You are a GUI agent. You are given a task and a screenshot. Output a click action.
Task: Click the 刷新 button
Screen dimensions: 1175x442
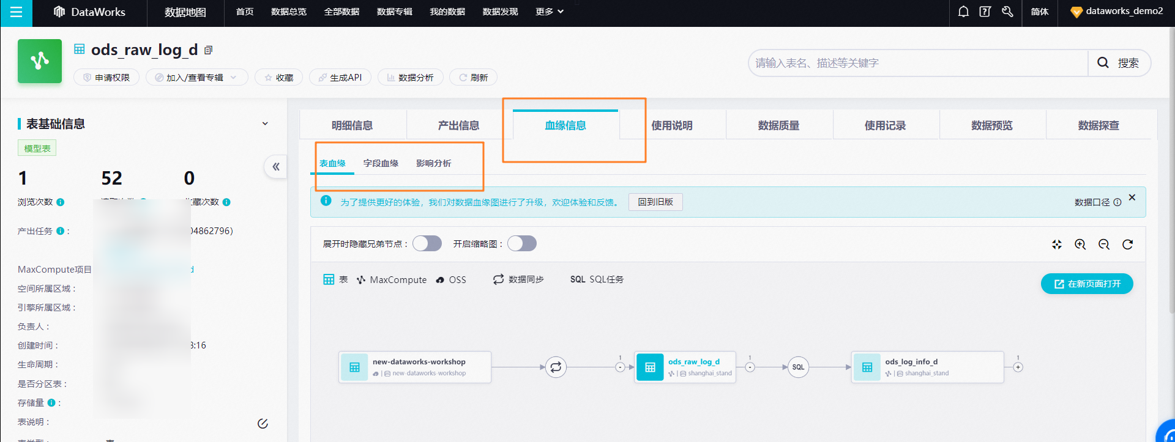point(474,78)
